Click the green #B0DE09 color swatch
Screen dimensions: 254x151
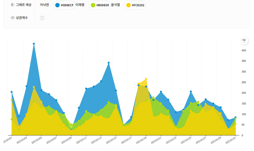coord(93,5)
